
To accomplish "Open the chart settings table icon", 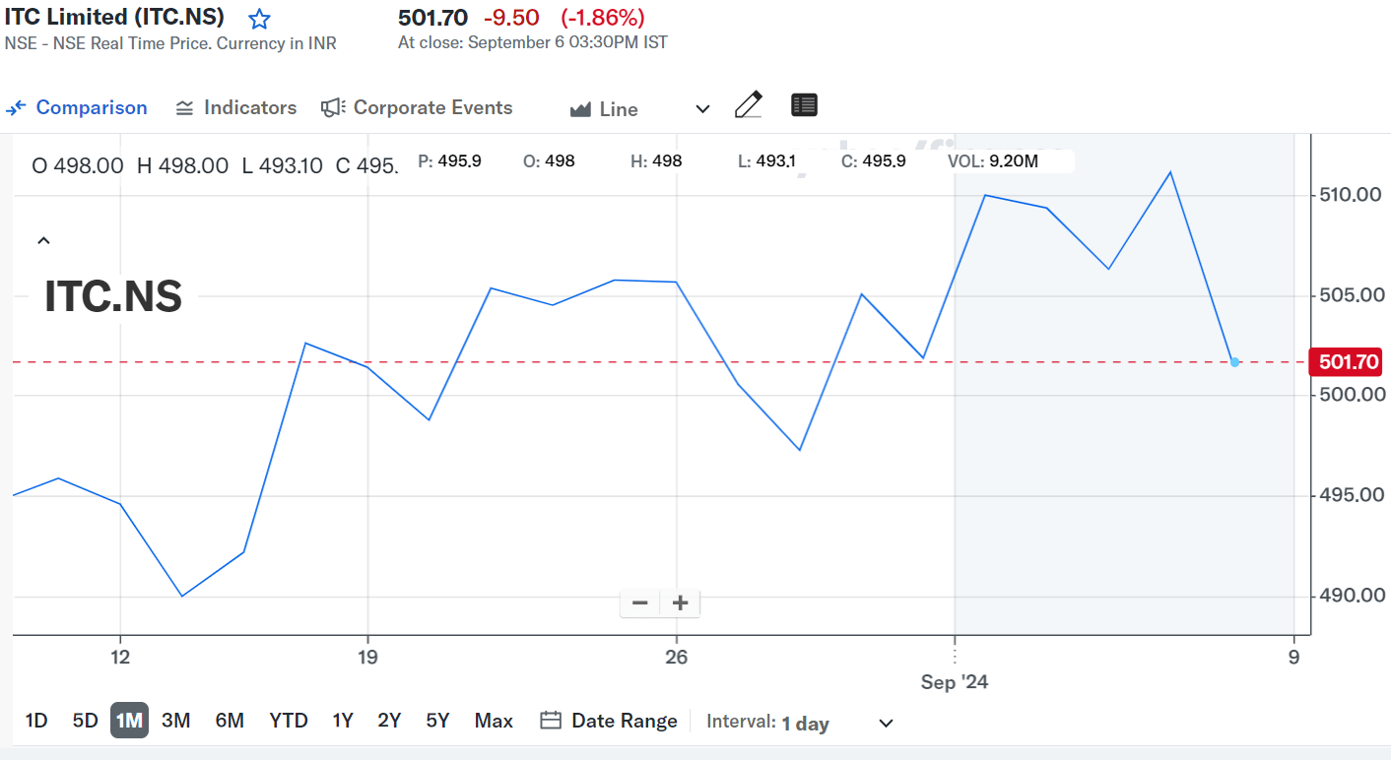I will pos(804,104).
